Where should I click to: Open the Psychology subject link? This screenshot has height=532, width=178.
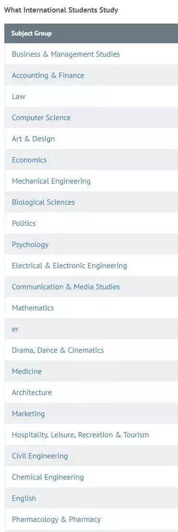pyautogui.click(x=30, y=245)
